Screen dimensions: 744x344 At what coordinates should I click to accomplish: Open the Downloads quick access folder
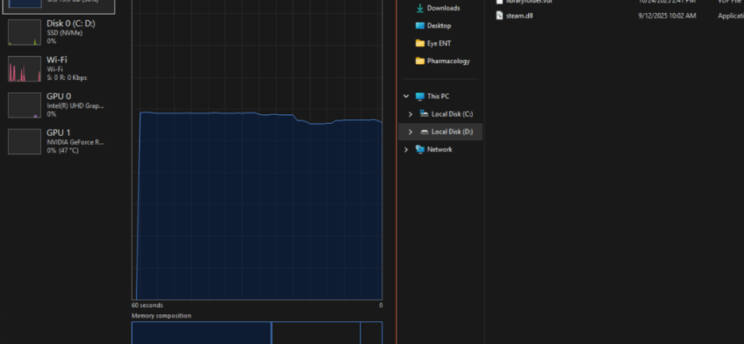point(442,8)
